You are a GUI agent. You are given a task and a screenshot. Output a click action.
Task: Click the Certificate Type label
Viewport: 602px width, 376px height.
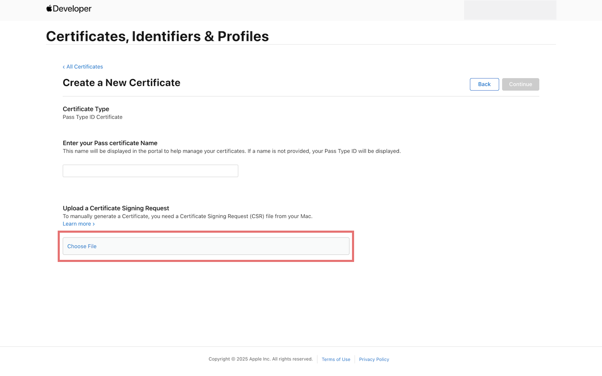[x=86, y=109]
